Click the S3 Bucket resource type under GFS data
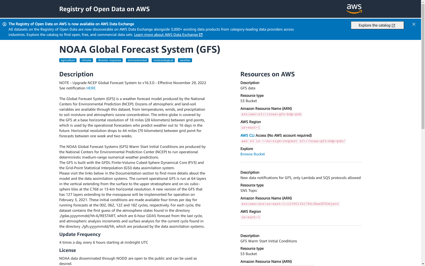Screen dimensions: 425x266 click(249, 101)
